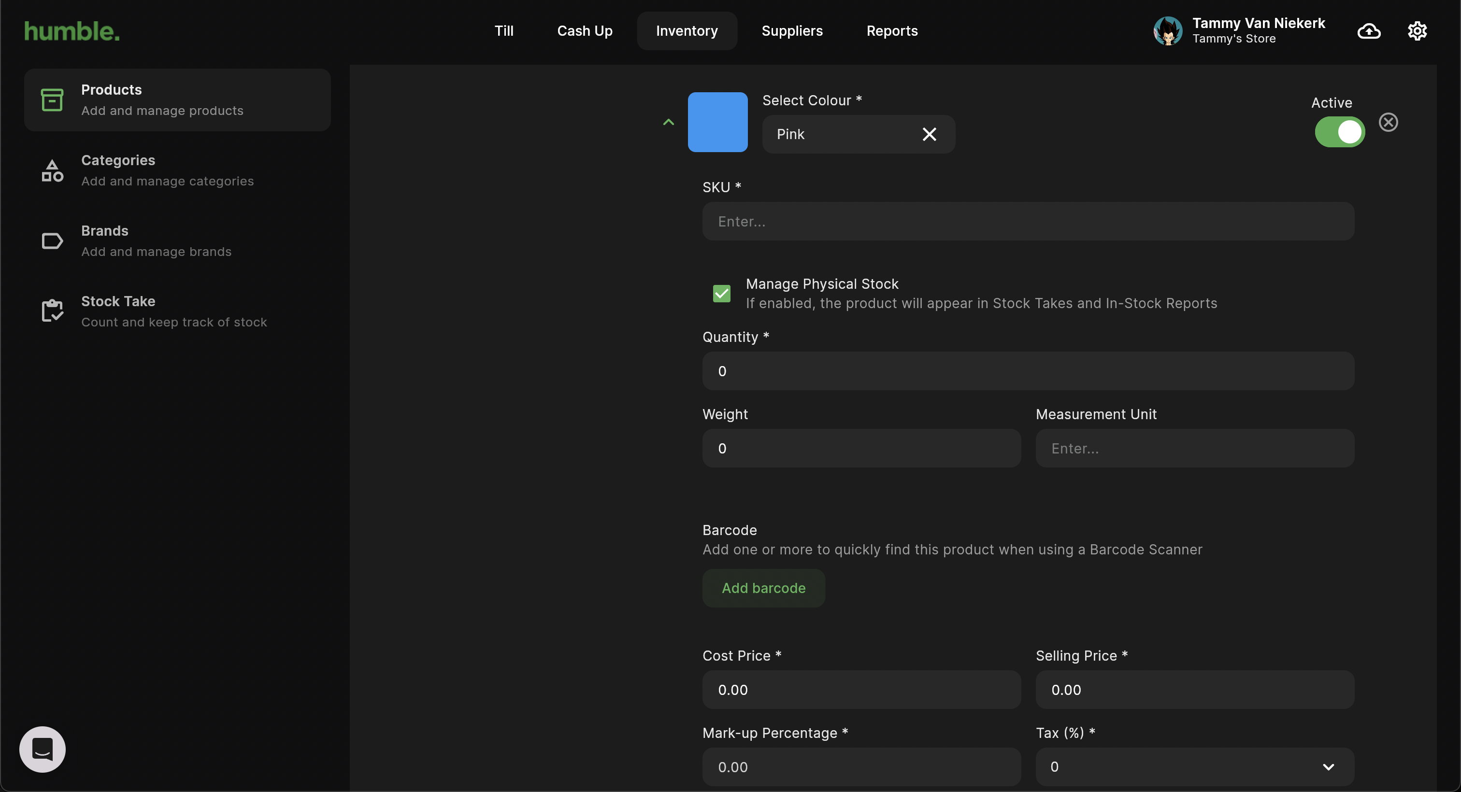The height and width of the screenshot is (792, 1461).
Task: Open Stock Take in the sidebar
Action: click(177, 311)
